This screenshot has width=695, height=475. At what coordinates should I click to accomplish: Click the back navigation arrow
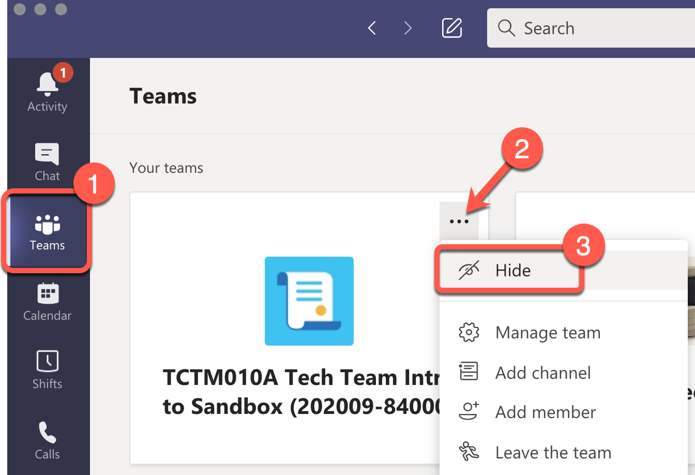371,28
